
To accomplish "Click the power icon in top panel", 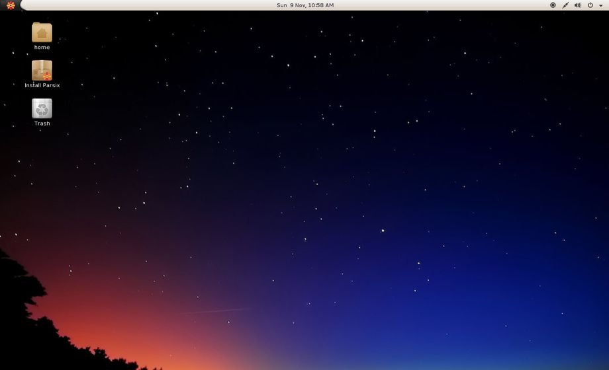I will coord(590,5).
